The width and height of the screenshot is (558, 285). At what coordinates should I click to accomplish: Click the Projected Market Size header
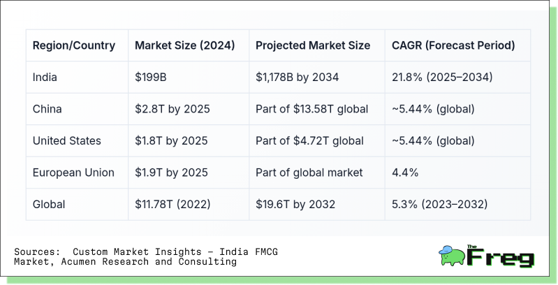[313, 45]
